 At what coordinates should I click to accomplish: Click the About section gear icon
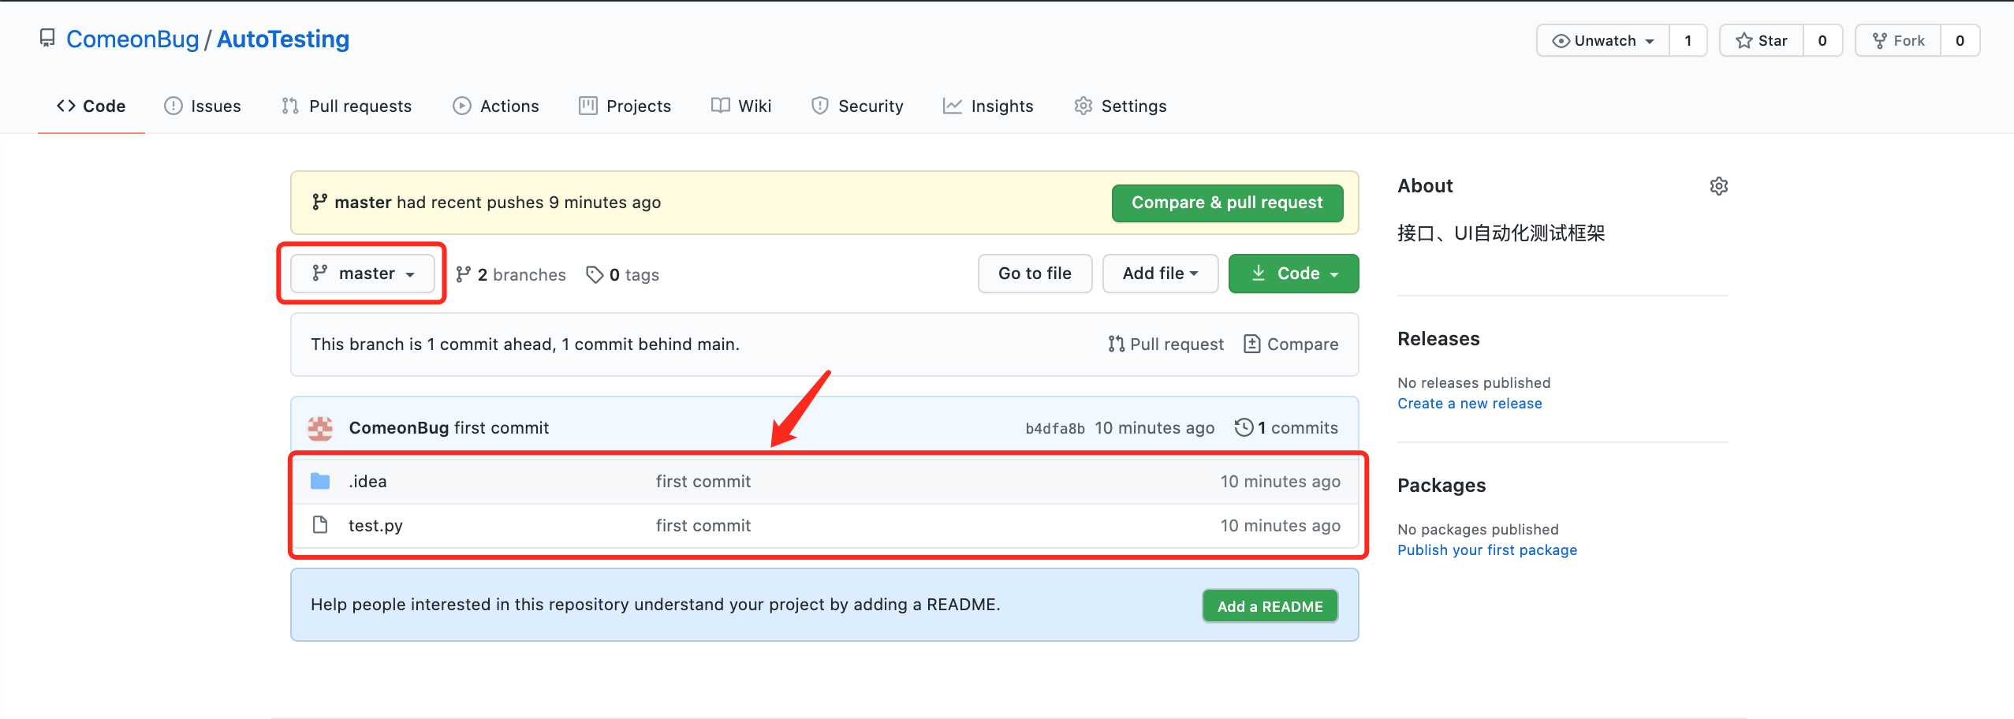[x=1718, y=186]
